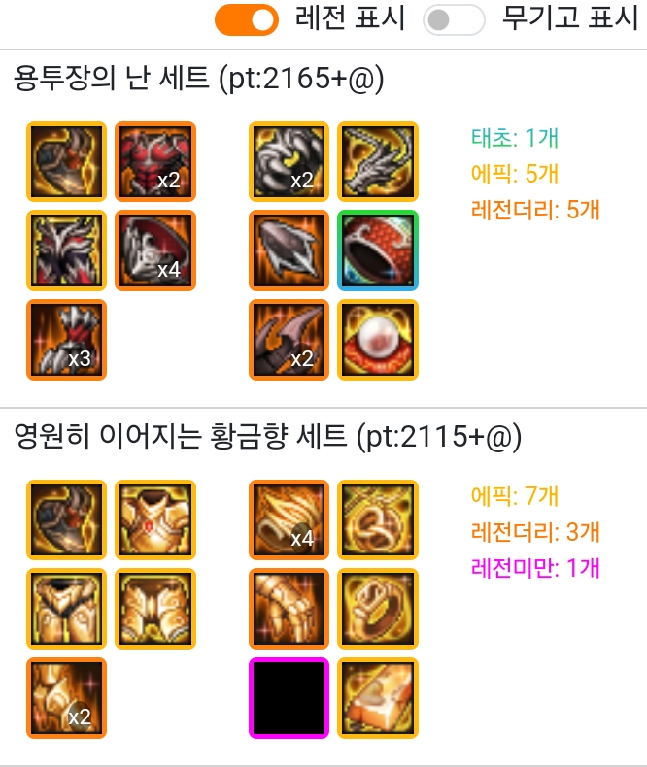
Task: Click the white claw bracelet icon x2
Action: tap(289, 161)
